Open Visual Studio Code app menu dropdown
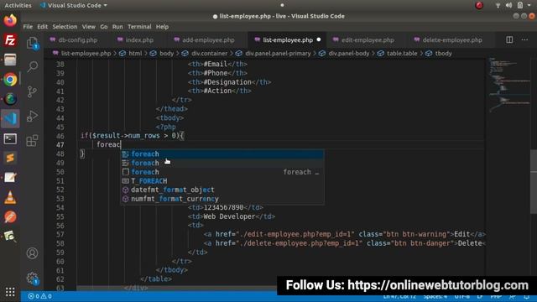The image size is (537, 302). (74, 5)
